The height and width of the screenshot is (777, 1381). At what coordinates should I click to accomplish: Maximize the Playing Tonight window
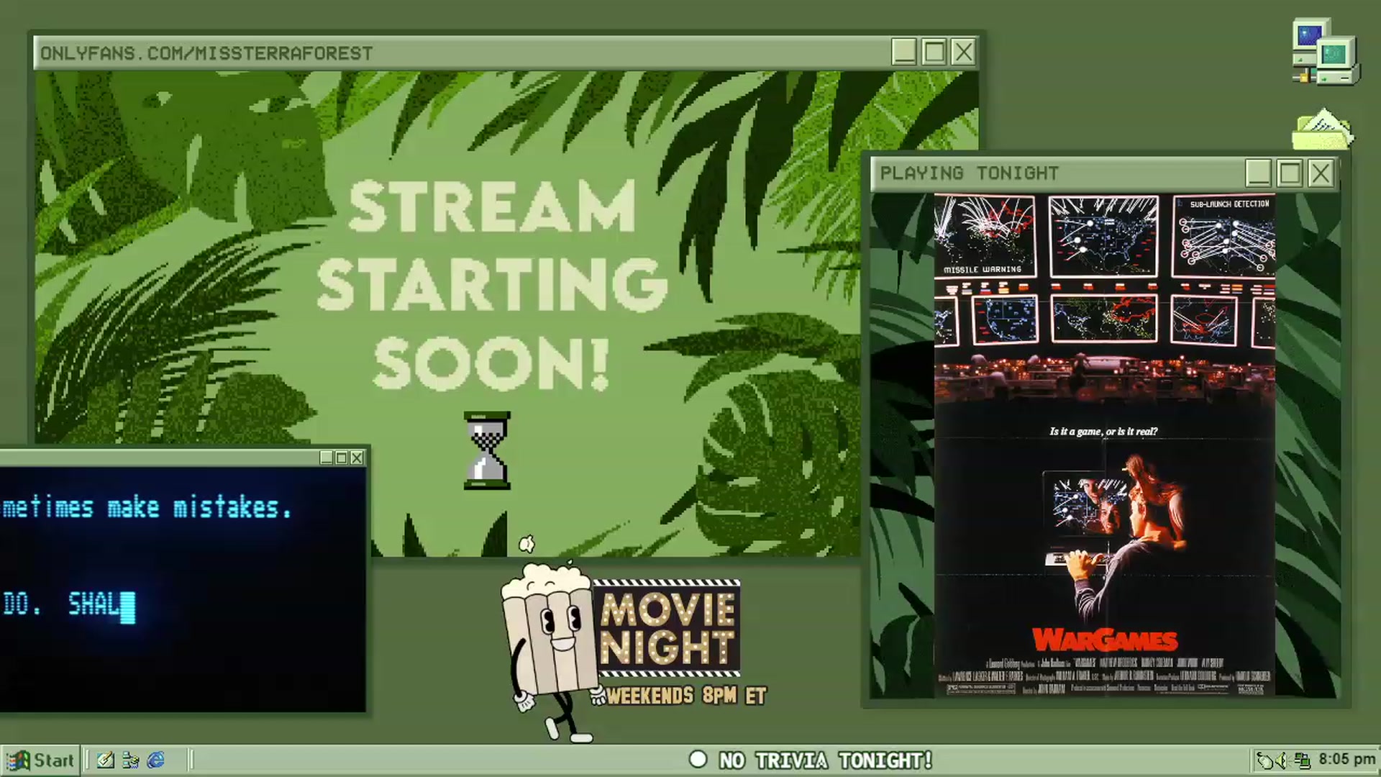[1290, 173]
